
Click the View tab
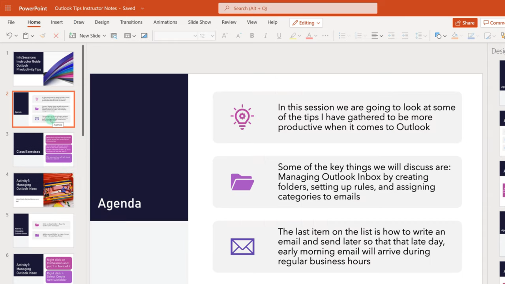pos(252,22)
